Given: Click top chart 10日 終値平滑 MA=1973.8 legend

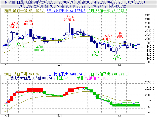Looking at the screenshot, I should tap(107, 11).
